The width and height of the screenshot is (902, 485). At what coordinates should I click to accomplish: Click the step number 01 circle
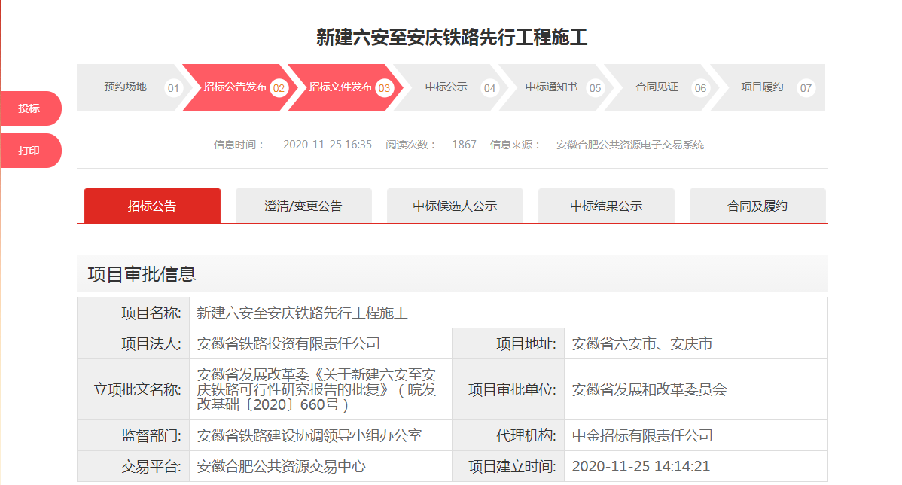174,88
